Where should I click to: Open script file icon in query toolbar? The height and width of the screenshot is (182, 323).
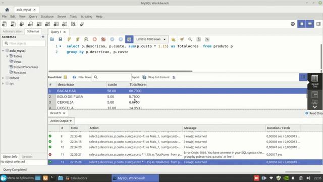[x=52, y=39]
